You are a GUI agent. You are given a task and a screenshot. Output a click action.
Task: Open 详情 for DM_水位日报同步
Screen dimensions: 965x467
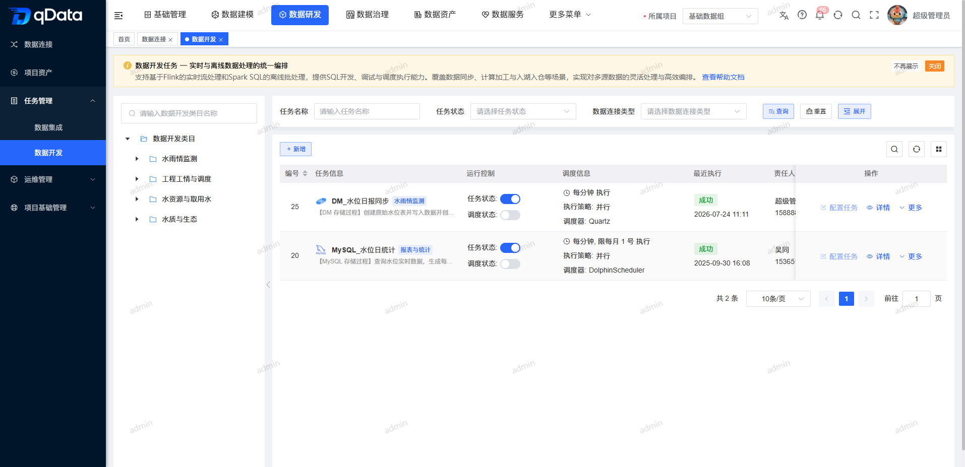point(878,208)
